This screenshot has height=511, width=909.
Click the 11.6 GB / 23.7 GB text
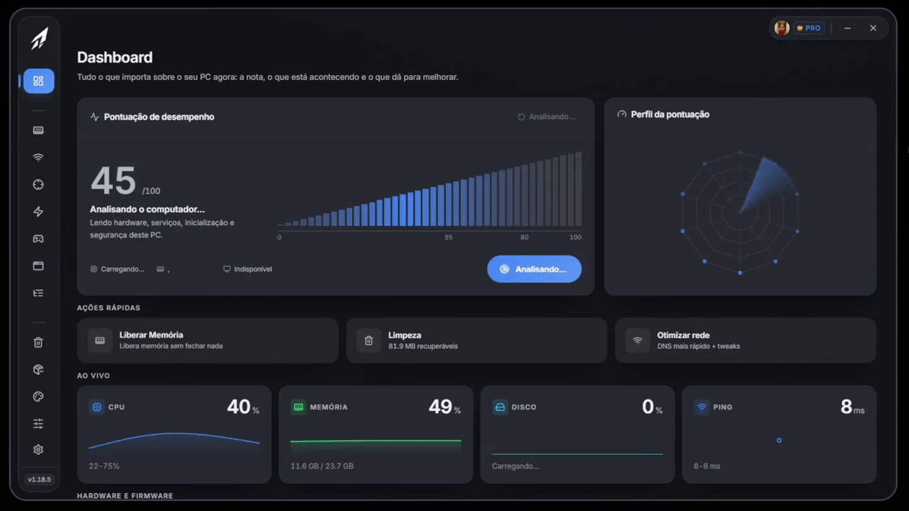322,466
